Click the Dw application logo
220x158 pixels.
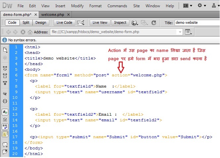point(7,6)
